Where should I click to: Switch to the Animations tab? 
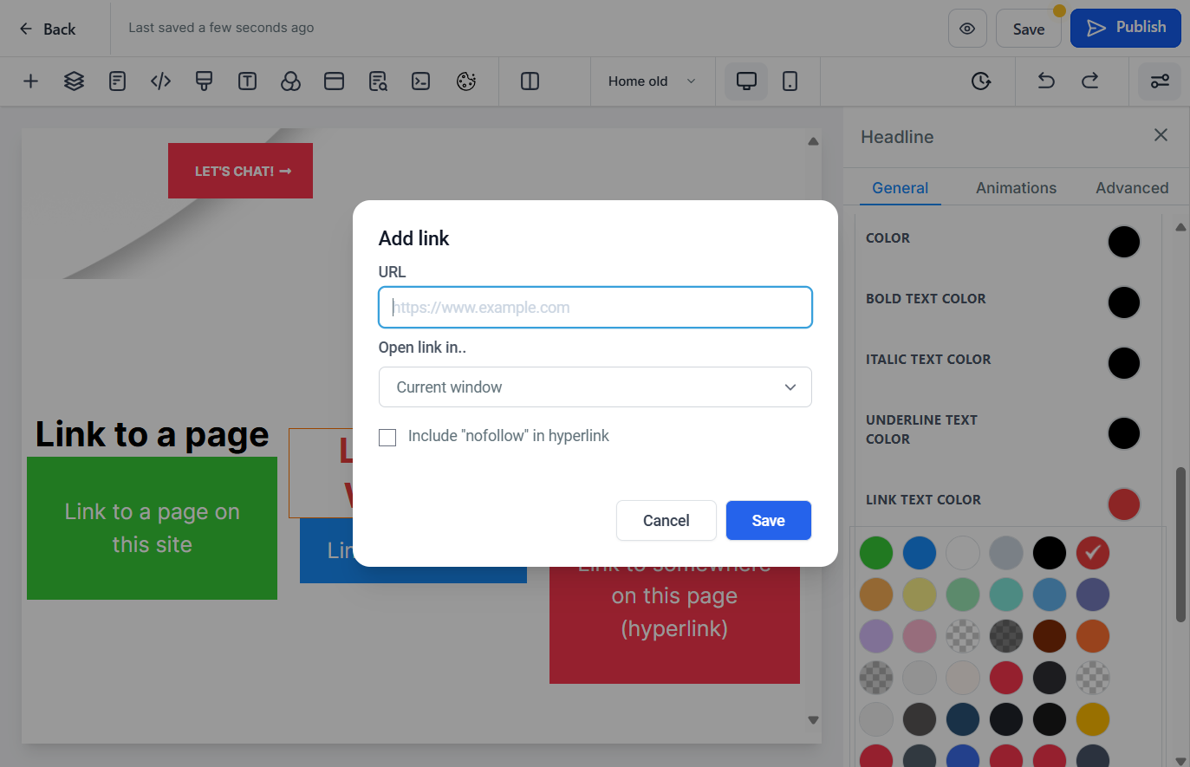coord(1016,188)
